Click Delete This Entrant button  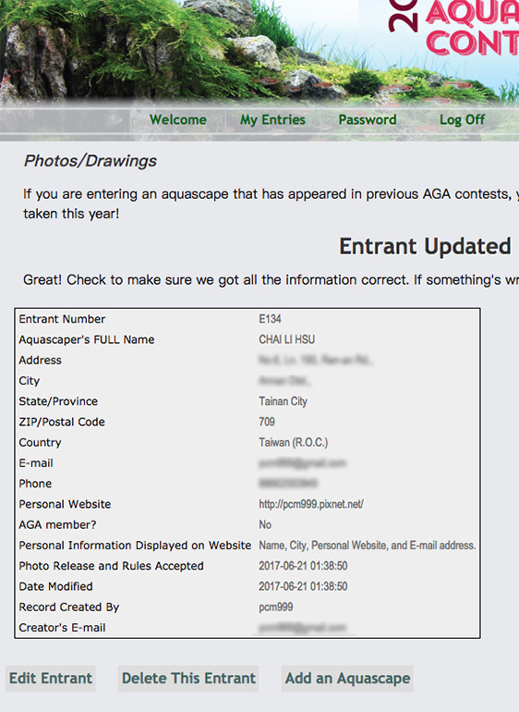[x=188, y=679]
